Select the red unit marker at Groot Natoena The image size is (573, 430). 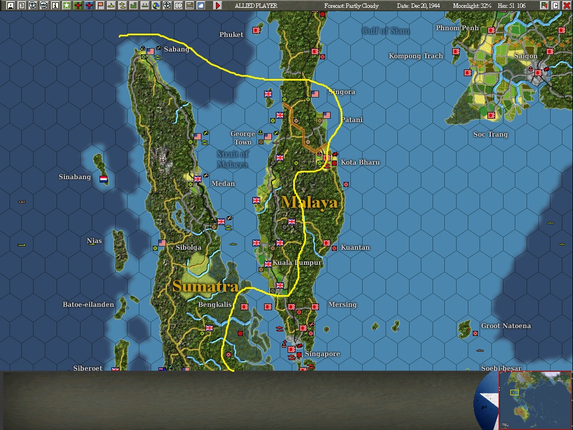[476, 334]
